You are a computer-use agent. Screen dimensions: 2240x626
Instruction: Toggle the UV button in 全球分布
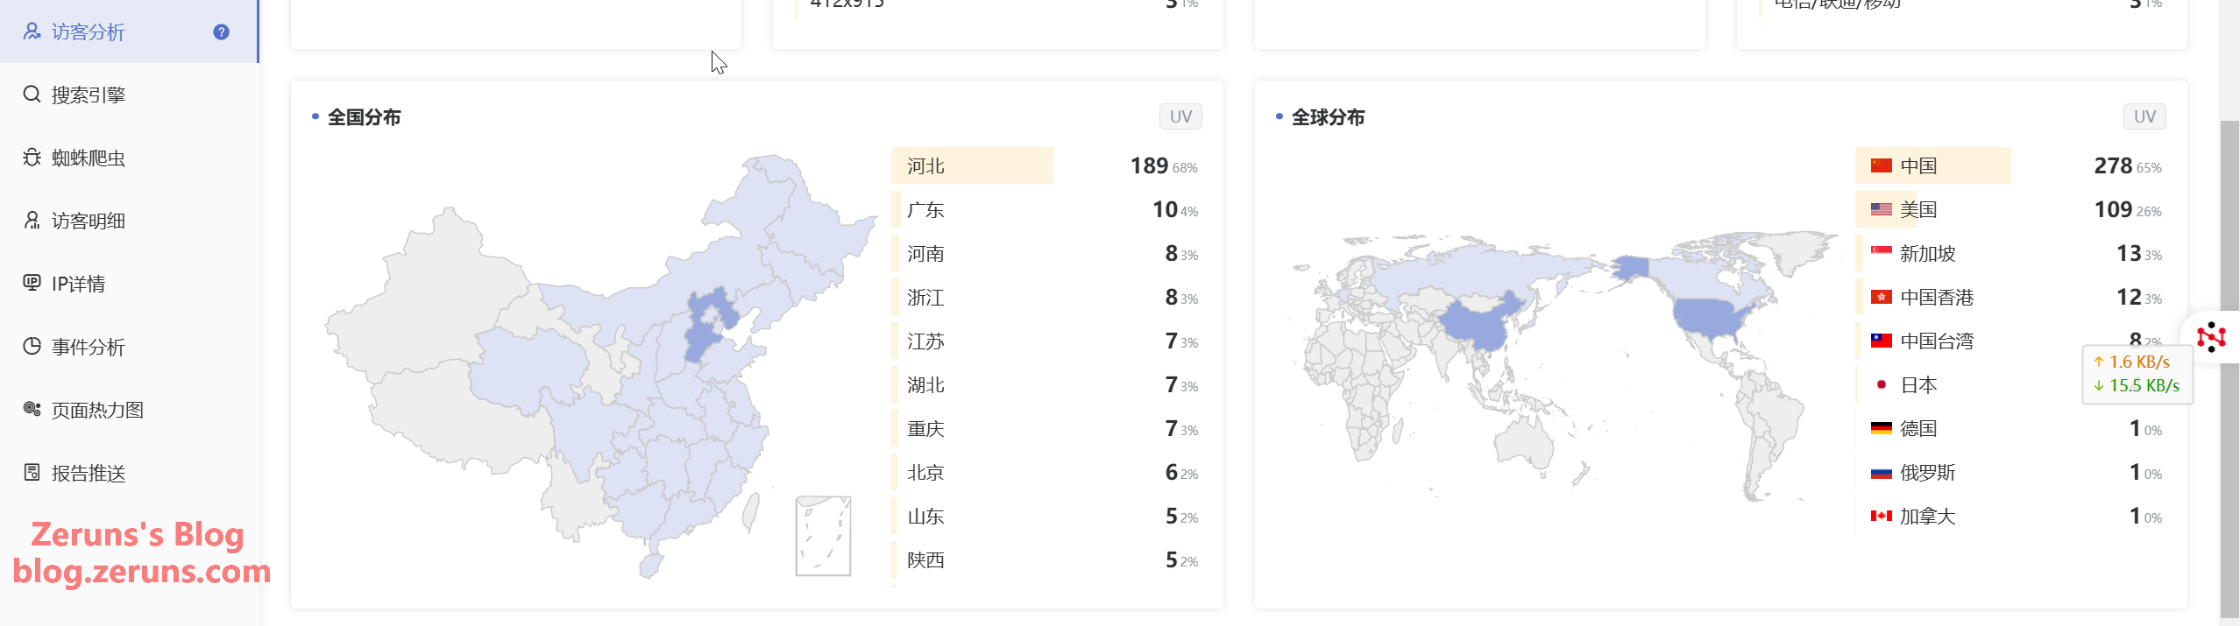pyautogui.click(x=2144, y=116)
